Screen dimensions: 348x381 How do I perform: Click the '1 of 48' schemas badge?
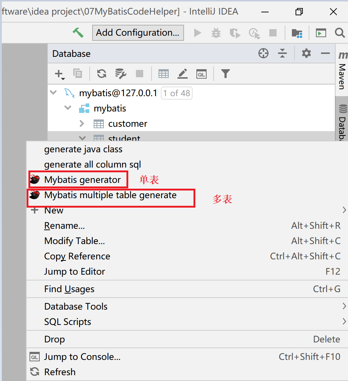coord(177,93)
